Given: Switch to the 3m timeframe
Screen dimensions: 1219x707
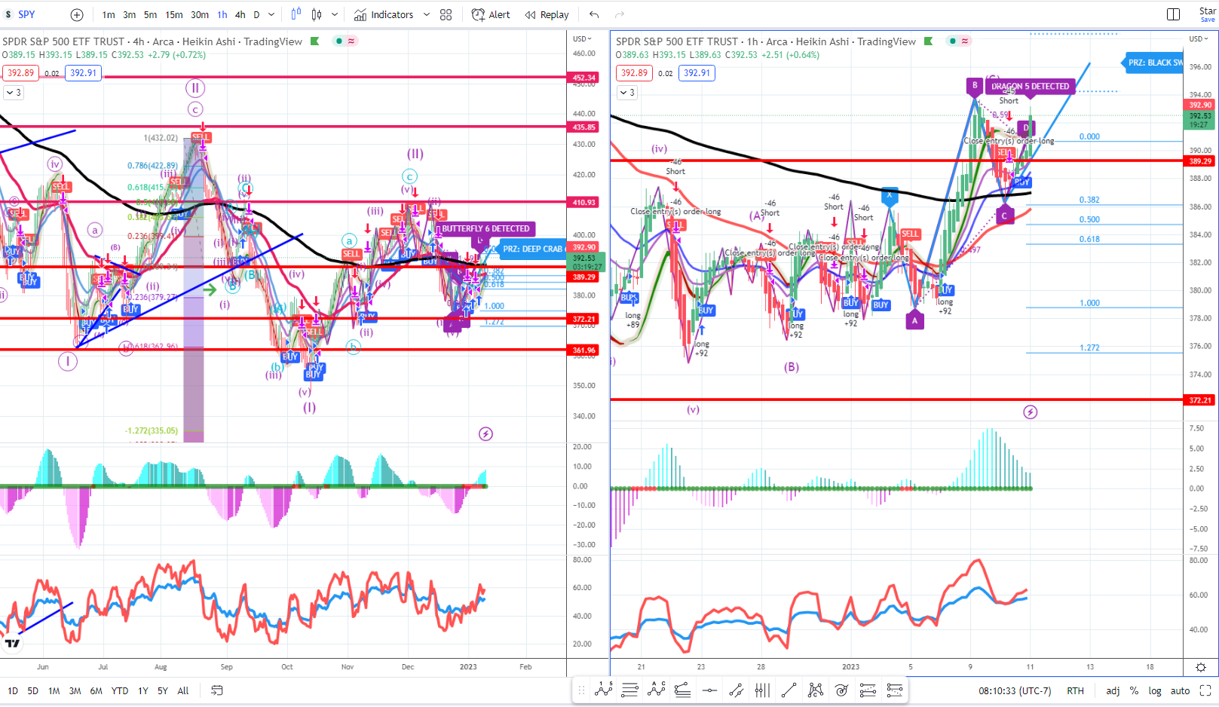Looking at the screenshot, I should 130,14.
